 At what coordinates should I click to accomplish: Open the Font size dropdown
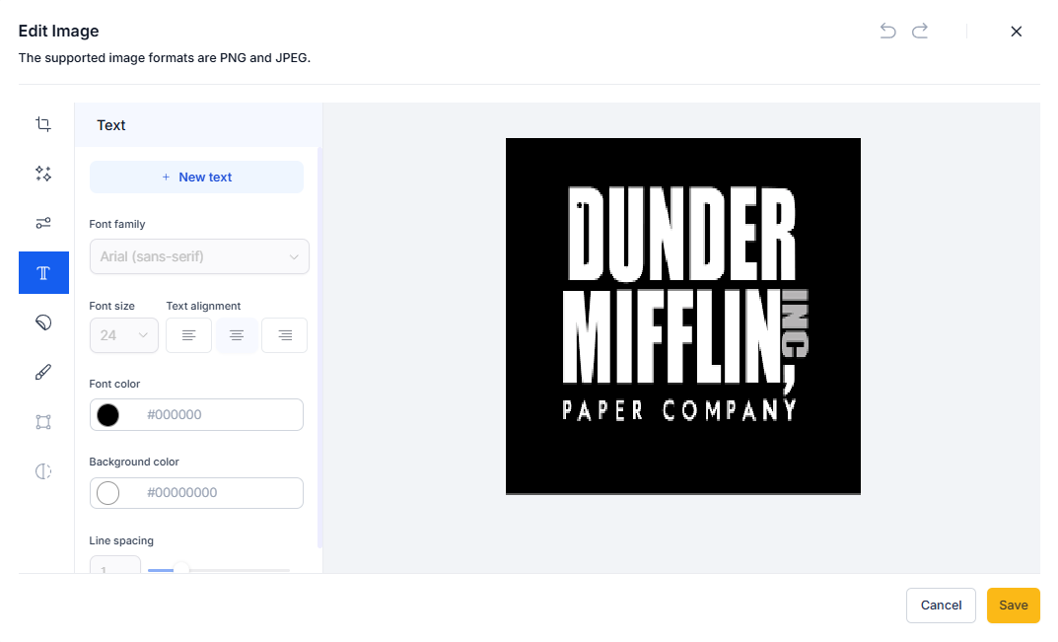tap(123, 335)
